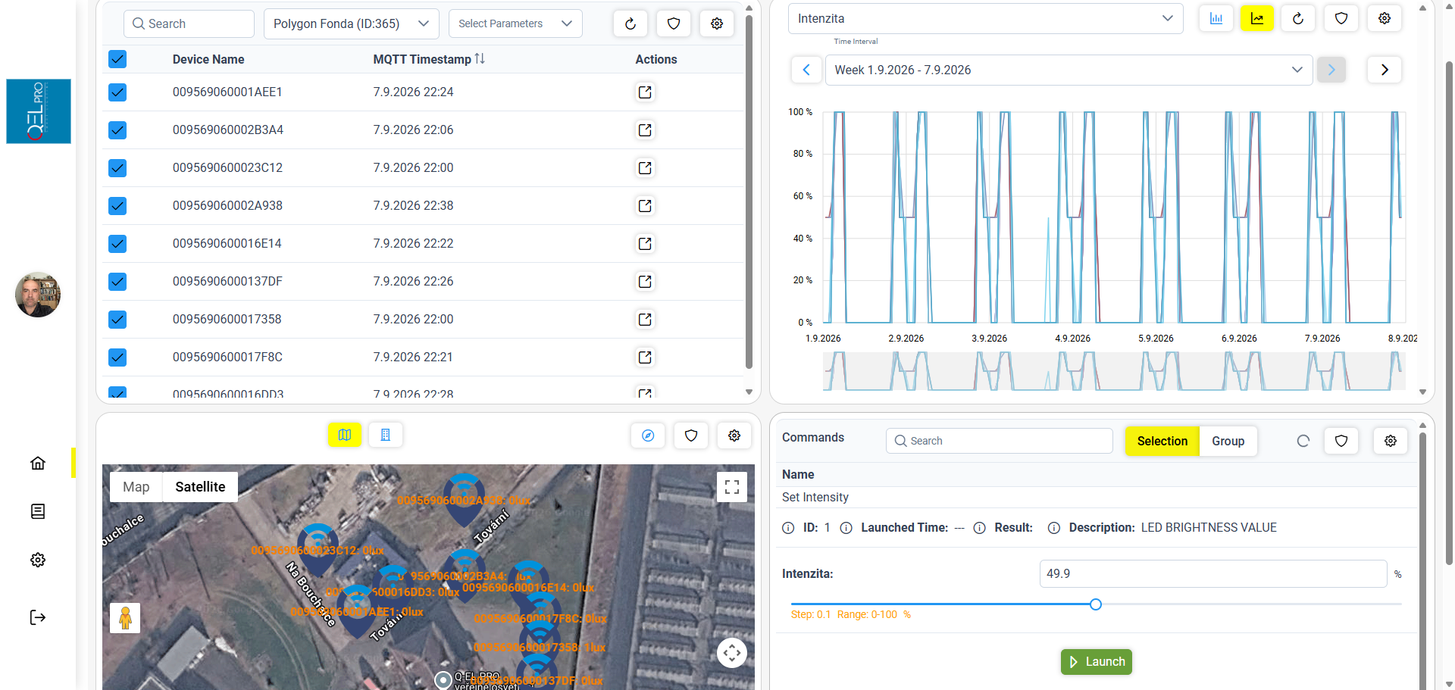1455x690 pixels.
Task: Uncheck device 0095690600016E14 checkbox
Action: click(x=117, y=243)
